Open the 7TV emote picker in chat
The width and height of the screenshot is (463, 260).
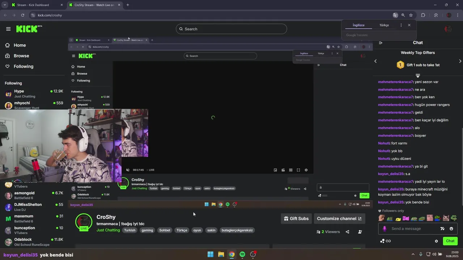(442, 229)
